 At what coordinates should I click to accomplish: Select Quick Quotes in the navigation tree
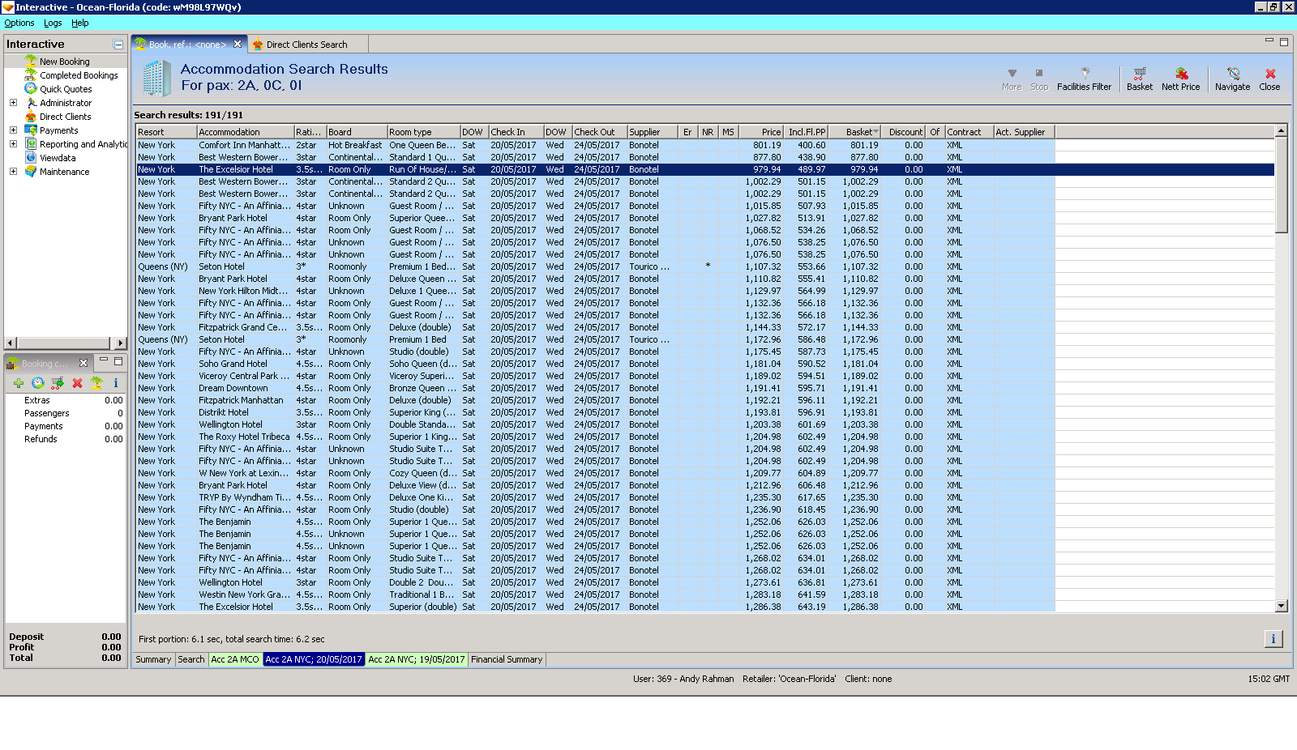pos(66,89)
